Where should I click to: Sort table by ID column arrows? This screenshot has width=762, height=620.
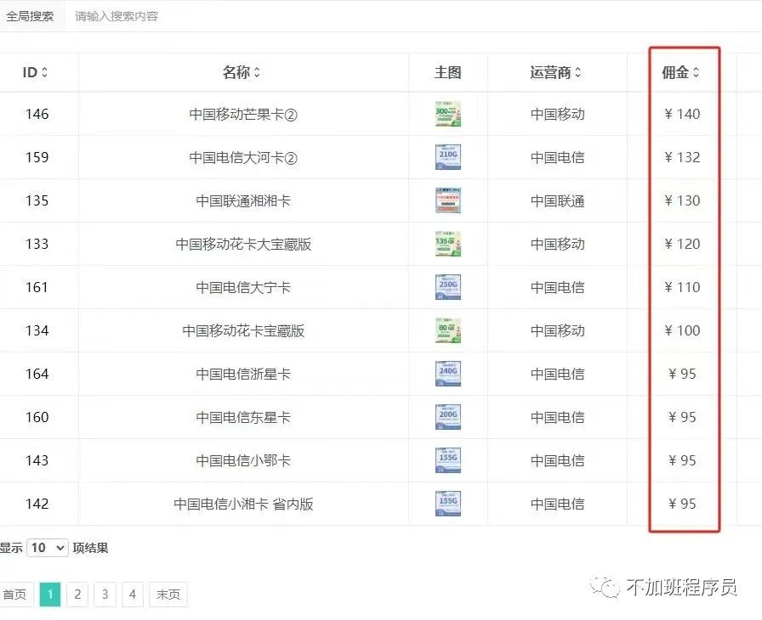pos(45,72)
